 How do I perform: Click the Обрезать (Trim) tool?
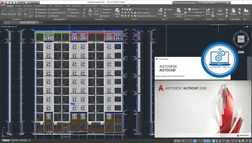coord(72,9)
